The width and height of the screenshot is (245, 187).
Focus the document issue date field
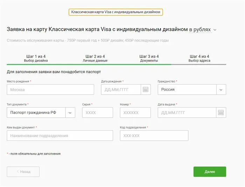pos(187,112)
